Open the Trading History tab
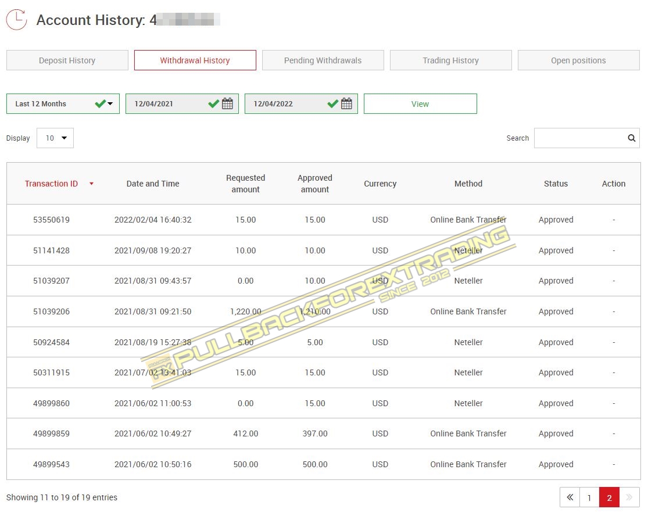 tap(451, 60)
